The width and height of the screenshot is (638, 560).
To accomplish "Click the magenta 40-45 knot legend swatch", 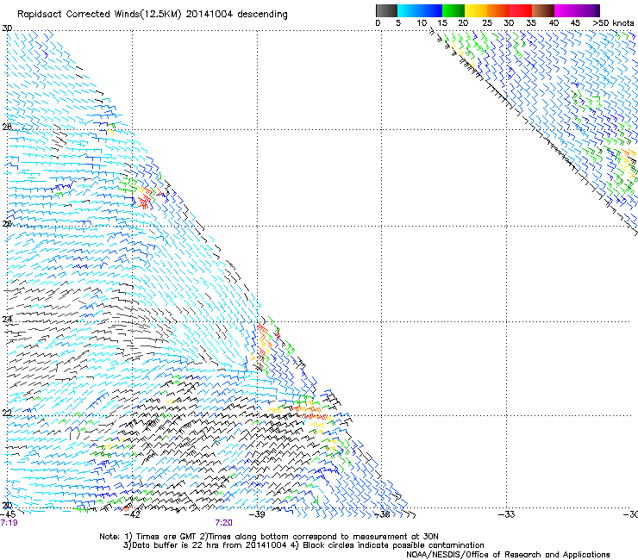I will [566, 10].
